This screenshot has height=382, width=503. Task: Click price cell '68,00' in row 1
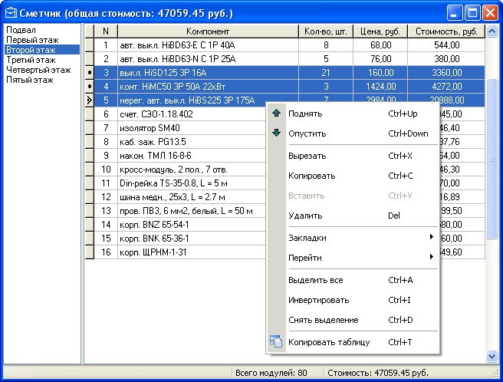pos(380,45)
